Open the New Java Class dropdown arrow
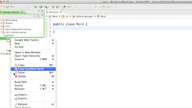Image resolution: width=192 pixels, height=108 pixels. [60, 7]
